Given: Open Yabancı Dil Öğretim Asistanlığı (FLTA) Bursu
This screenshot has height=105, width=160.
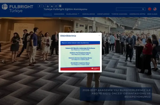Looking at the screenshot, I should click(x=80, y=48).
